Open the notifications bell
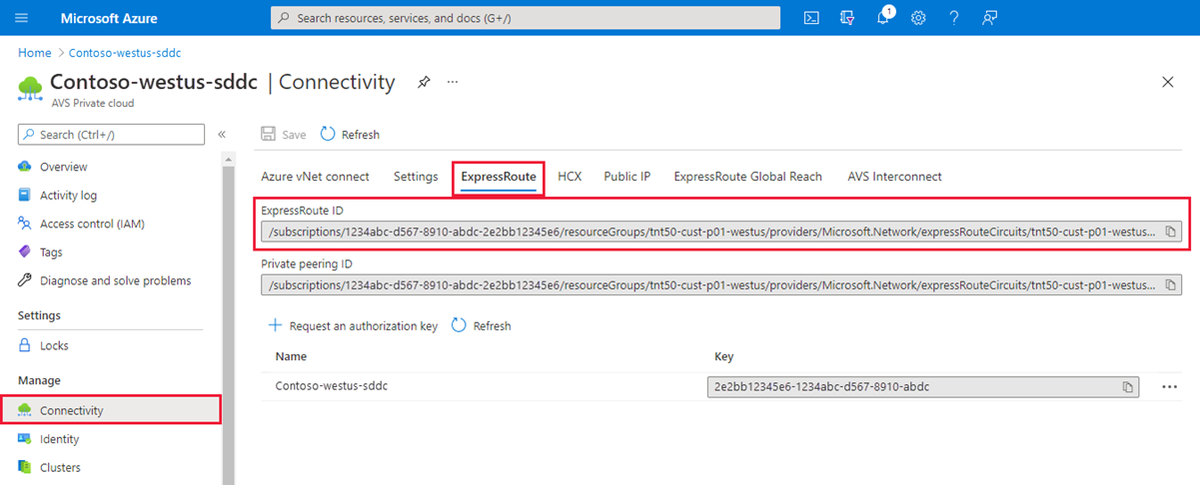 [x=883, y=18]
